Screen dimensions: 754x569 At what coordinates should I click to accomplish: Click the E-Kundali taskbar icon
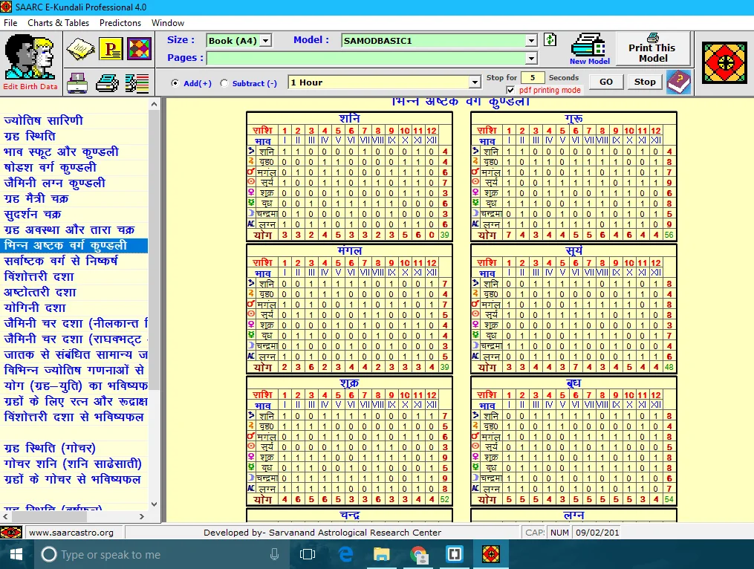491,555
